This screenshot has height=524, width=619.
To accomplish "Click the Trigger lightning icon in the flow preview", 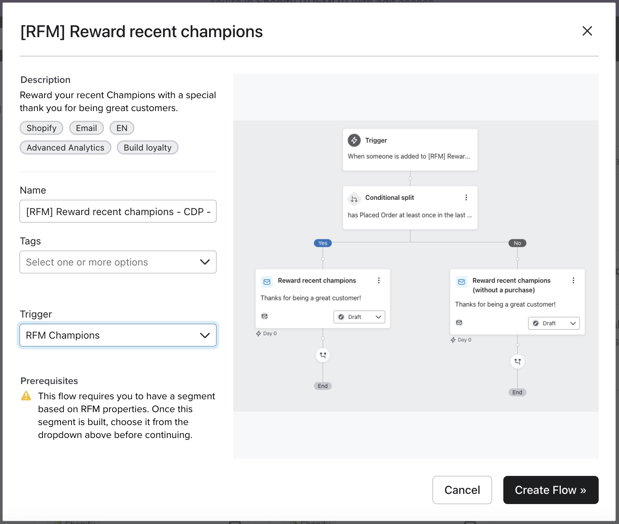I will (354, 140).
